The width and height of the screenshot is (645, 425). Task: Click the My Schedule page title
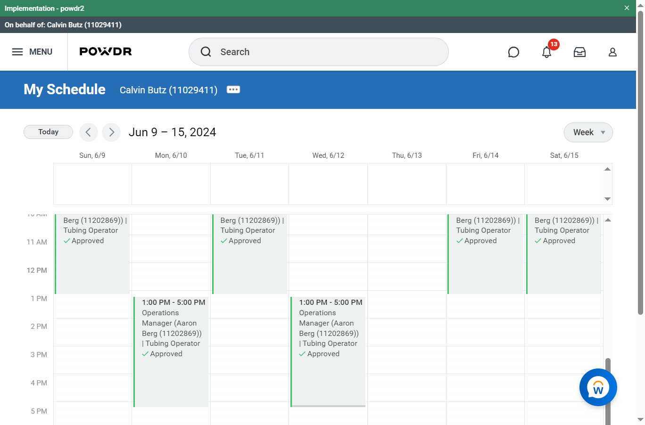65,90
